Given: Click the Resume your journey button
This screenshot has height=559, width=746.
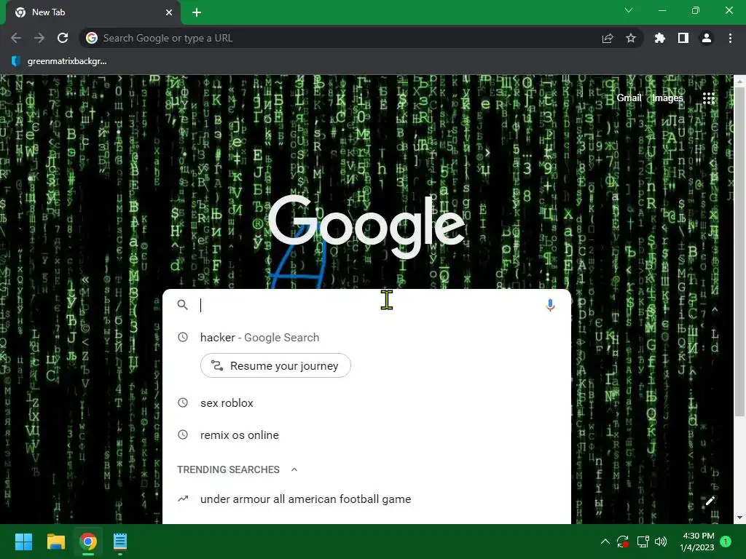Looking at the screenshot, I should point(275,365).
